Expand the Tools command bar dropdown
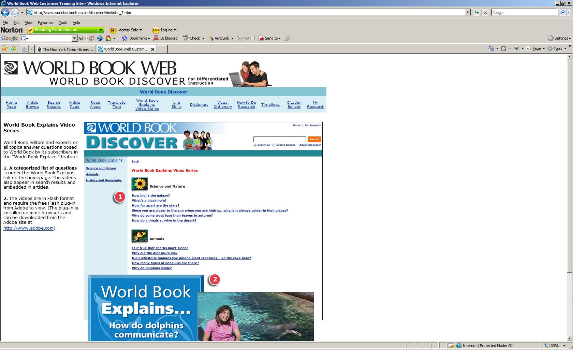The image size is (573, 350). pyautogui.click(x=565, y=48)
